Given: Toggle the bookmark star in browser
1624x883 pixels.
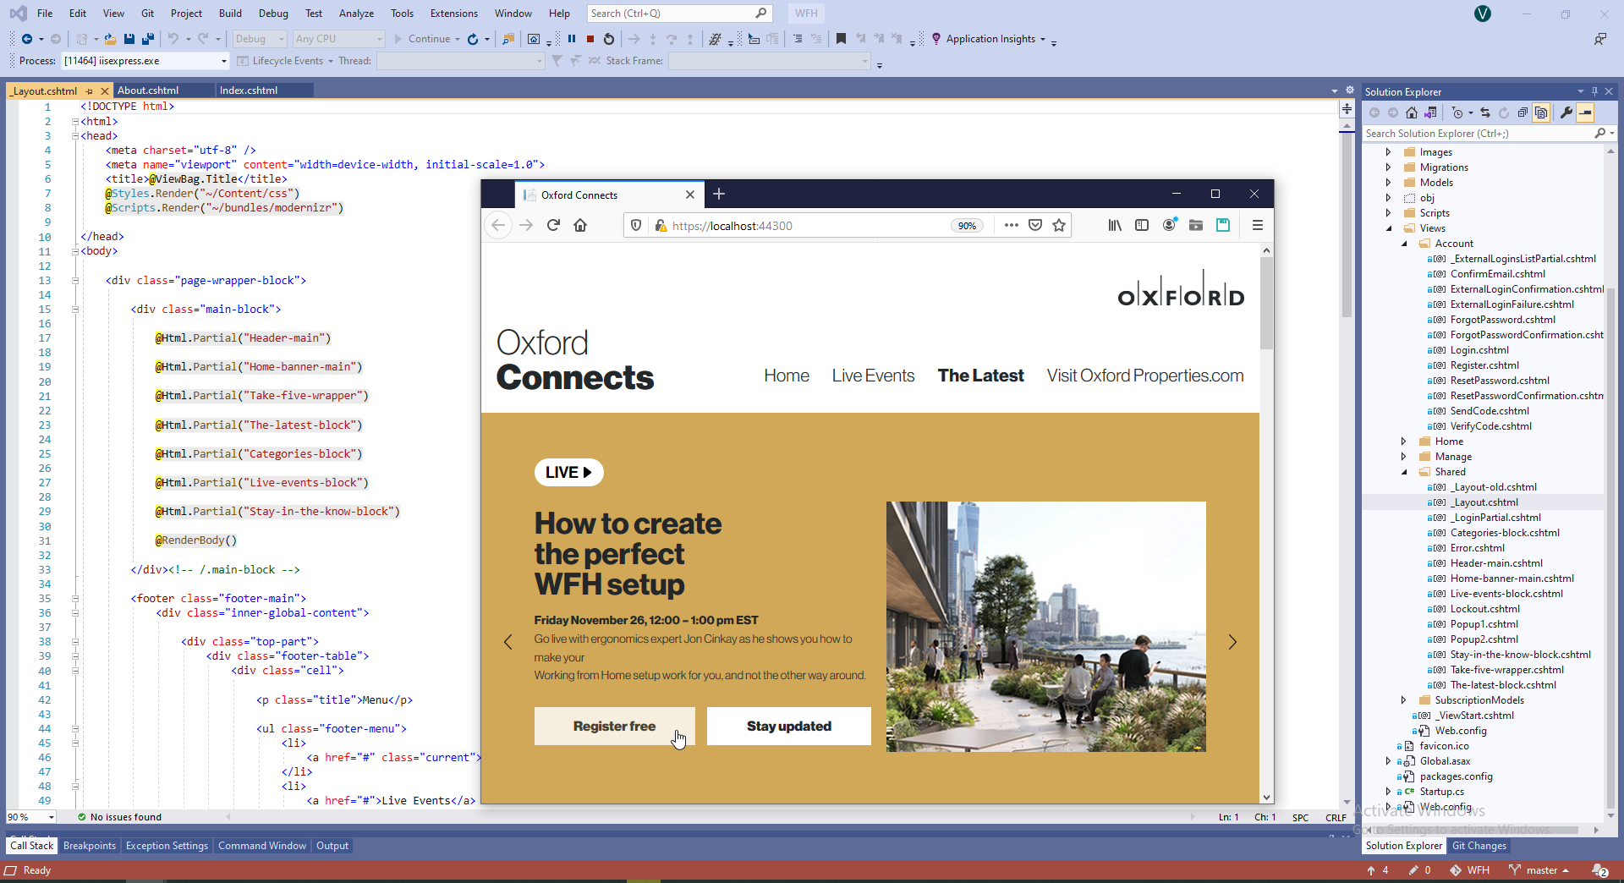Looking at the screenshot, I should click(x=1059, y=225).
